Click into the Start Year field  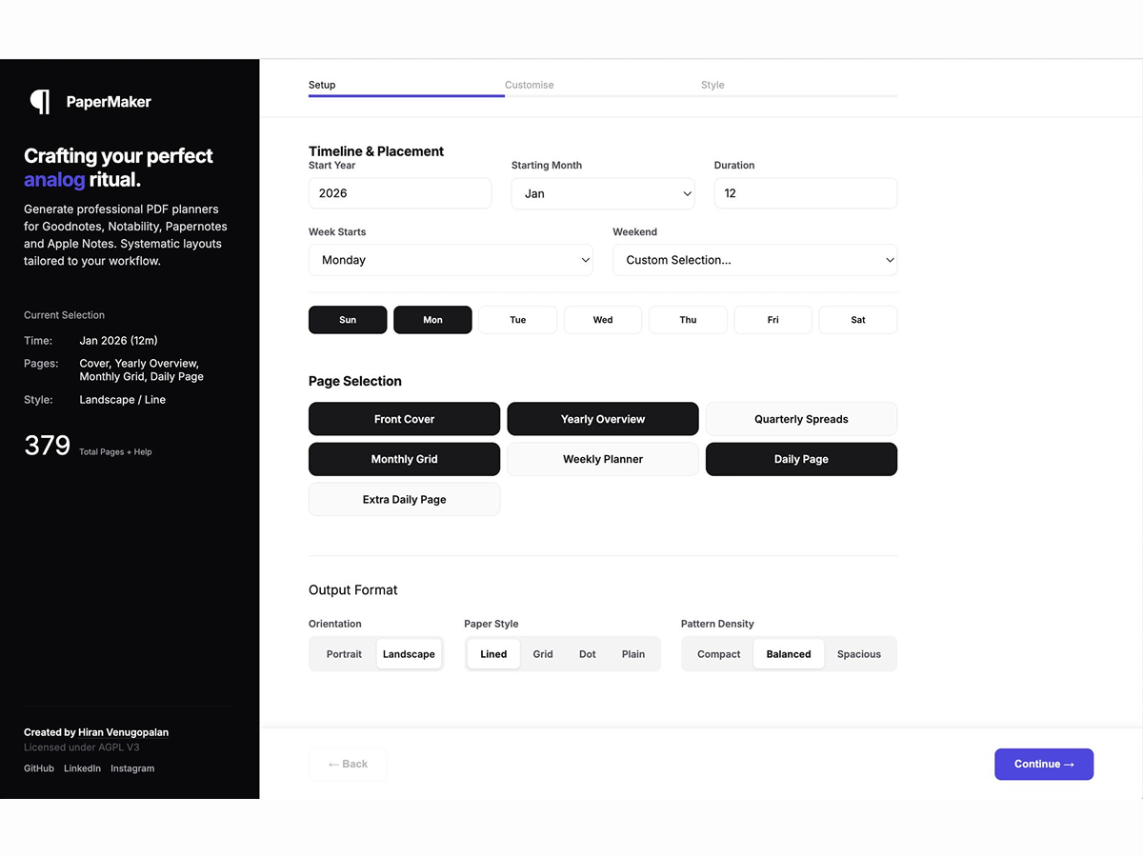[400, 193]
